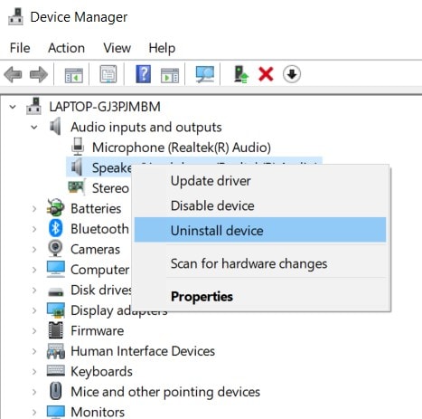Expand the Monitors category
Viewport: 422px width, 419px height.
(34, 412)
